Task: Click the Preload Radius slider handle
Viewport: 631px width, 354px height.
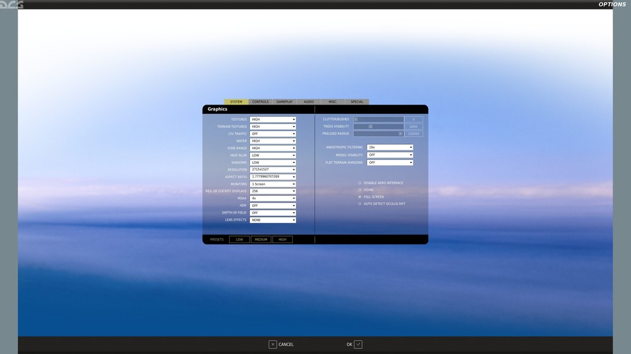Action: [401, 134]
